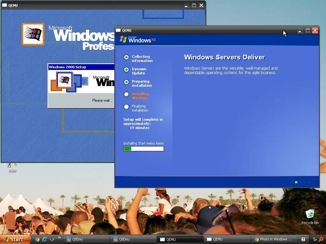The image size is (326, 244).
Task: Click the Preparing installation step bullet
Action: tap(126, 82)
